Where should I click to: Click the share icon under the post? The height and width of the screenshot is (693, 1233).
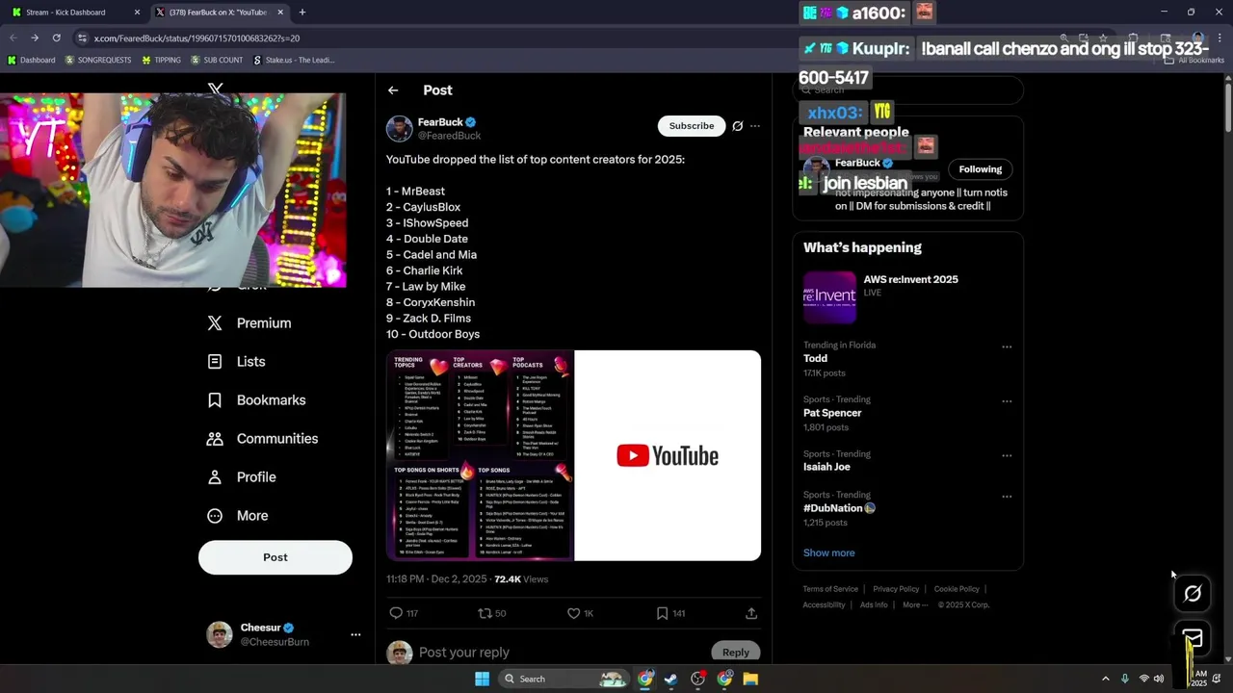pyautogui.click(x=751, y=613)
